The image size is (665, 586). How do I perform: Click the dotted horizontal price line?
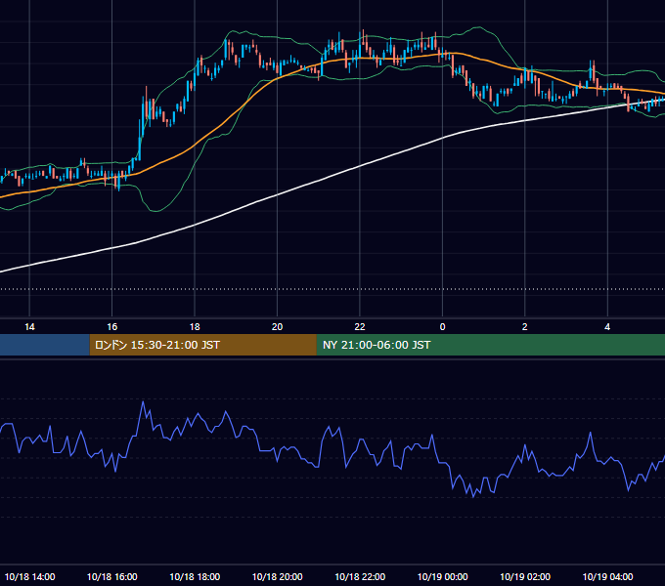(332, 290)
